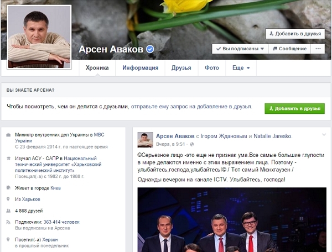Open the Информация tab
This screenshot has height=252, width=332.
coord(140,67)
